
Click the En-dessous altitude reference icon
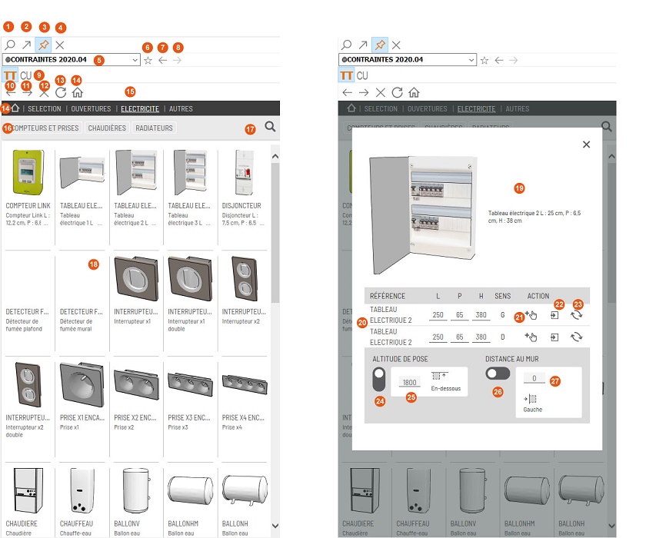[441, 377]
